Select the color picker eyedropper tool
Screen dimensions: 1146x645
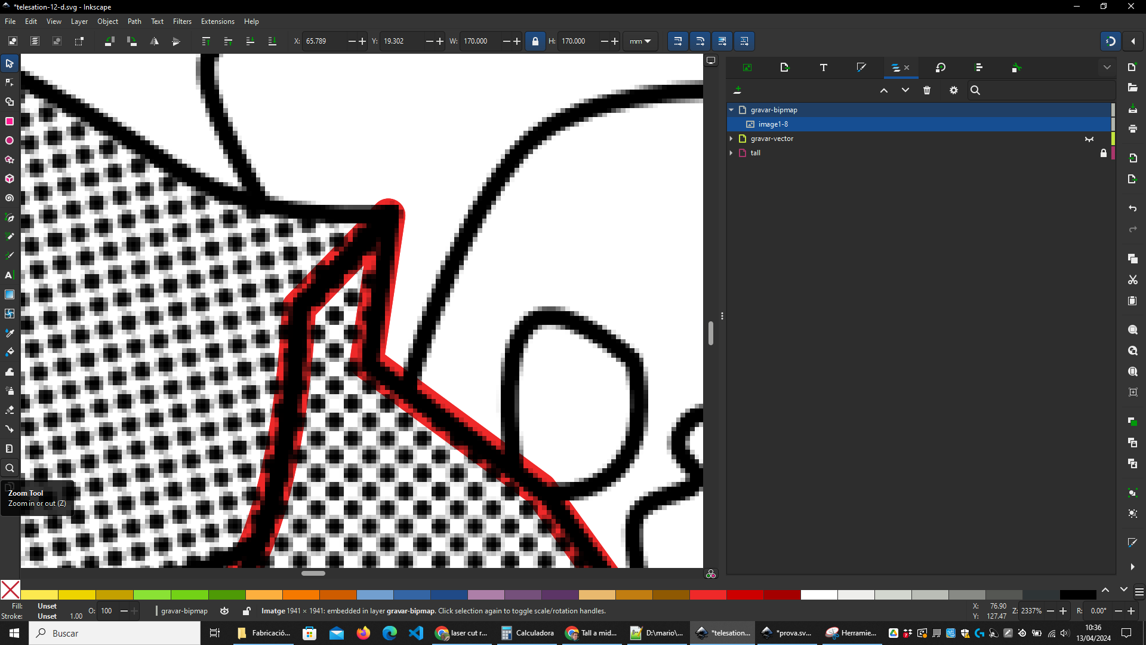(10, 332)
